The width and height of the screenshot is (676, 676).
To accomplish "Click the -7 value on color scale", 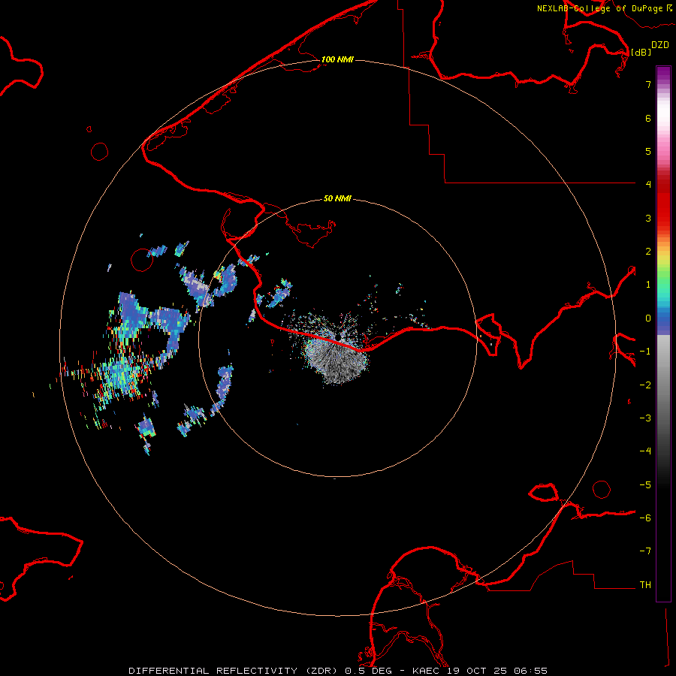I will coord(645,551).
